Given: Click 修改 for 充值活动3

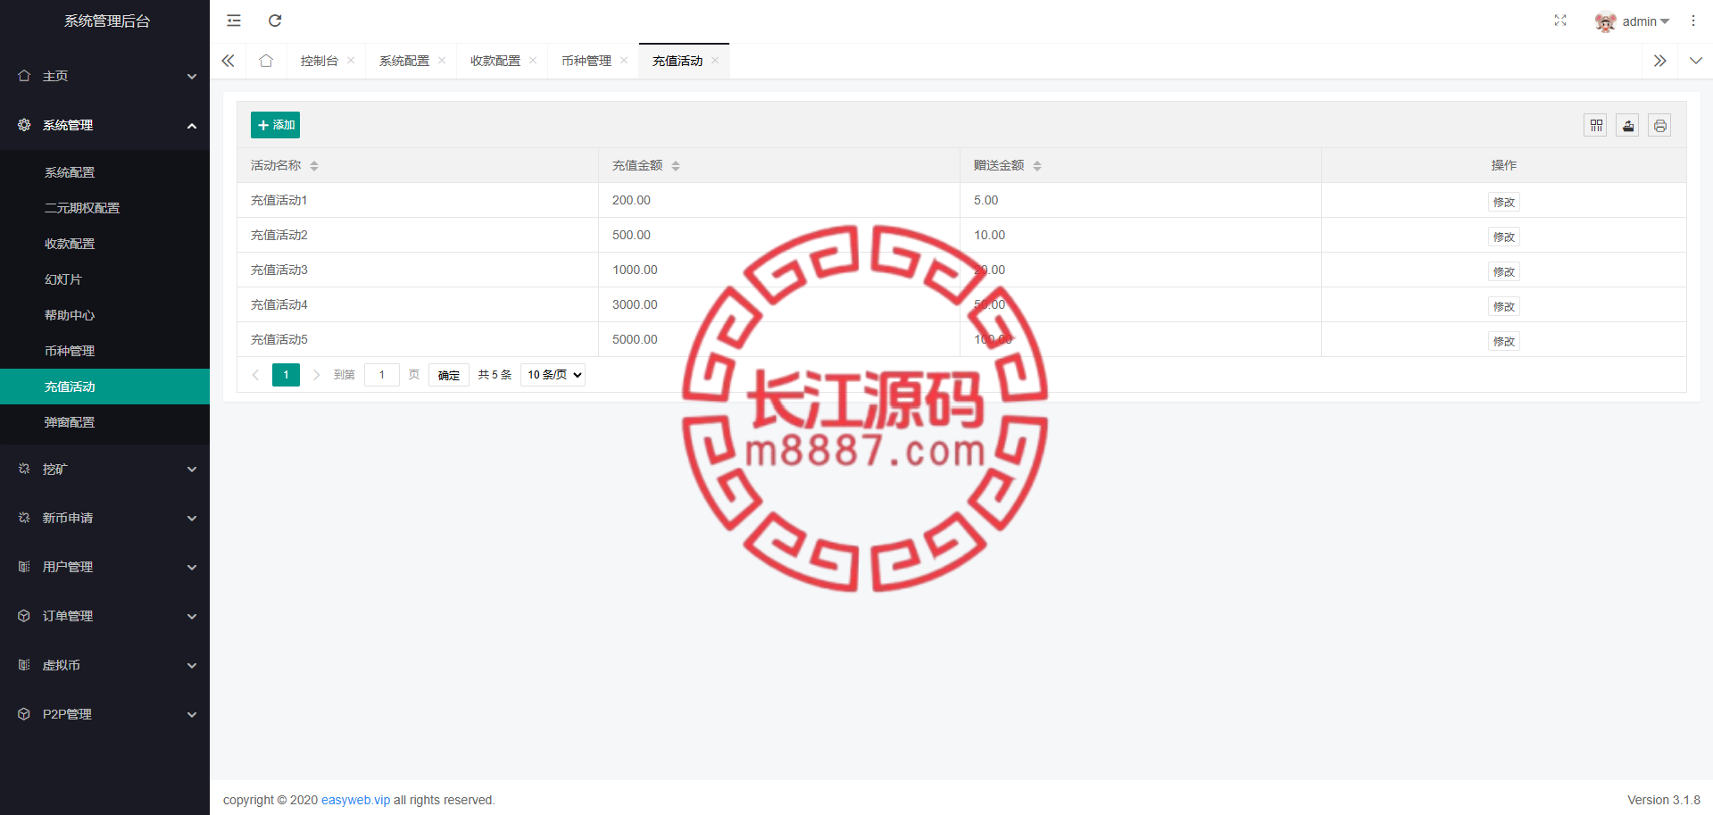Looking at the screenshot, I should point(1504,271).
